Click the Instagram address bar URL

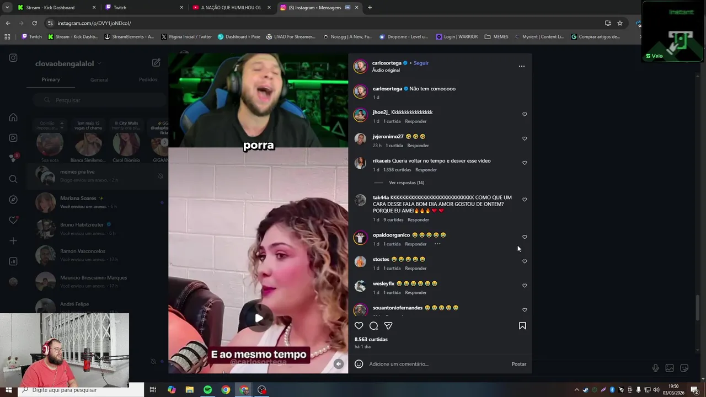click(x=94, y=23)
